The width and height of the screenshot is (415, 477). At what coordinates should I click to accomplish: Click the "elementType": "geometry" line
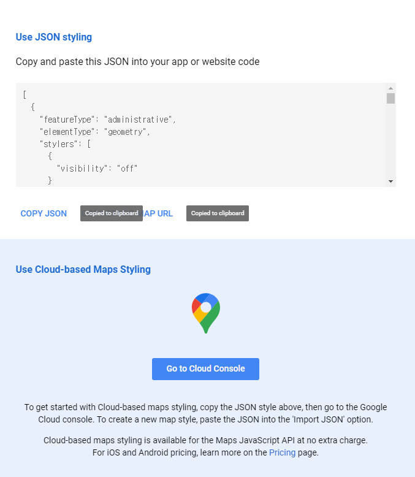[x=94, y=131]
